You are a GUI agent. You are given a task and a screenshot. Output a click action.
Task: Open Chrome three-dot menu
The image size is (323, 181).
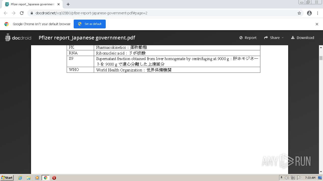click(317, 13)
